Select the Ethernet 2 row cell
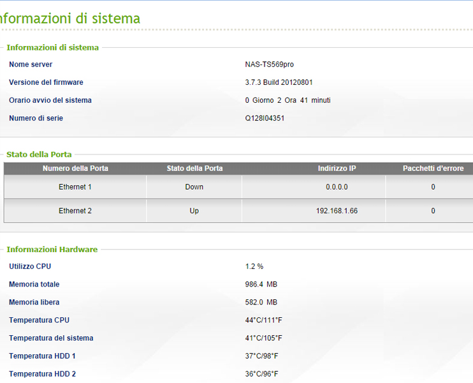Viewport: 473px width, 383px height. [x=75, y=211]
